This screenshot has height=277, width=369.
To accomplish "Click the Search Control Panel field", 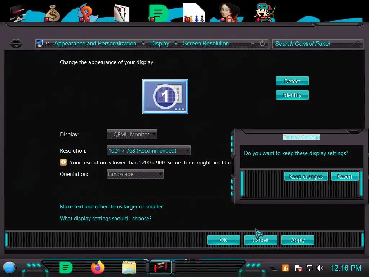I will coord(317,44).
